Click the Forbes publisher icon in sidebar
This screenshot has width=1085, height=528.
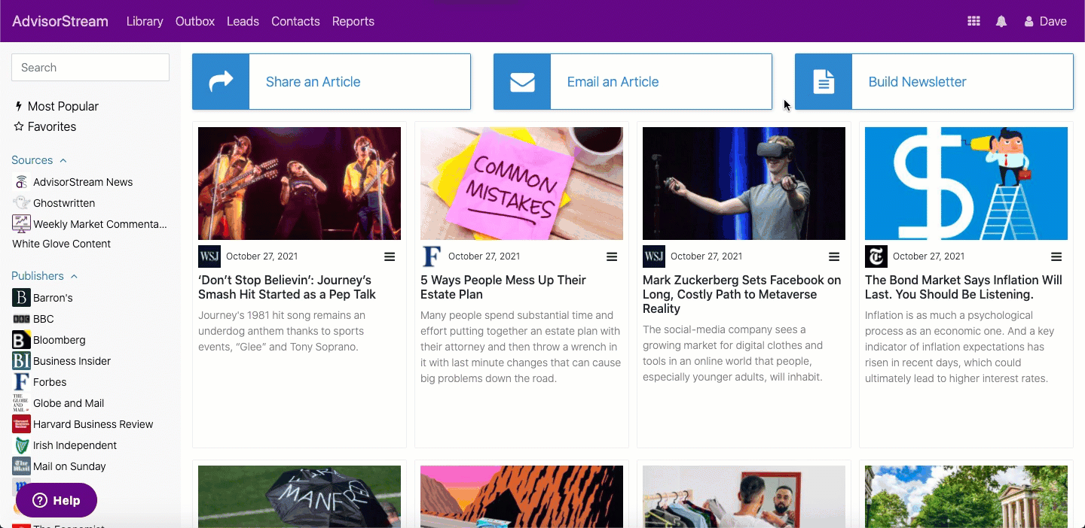pos(21,382)
